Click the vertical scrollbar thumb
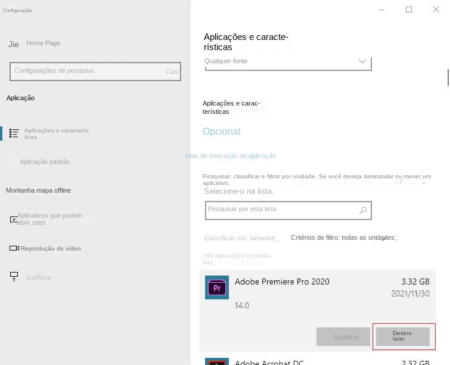Image resolution: width=450 pixels, height=365 pixels. 448,78
